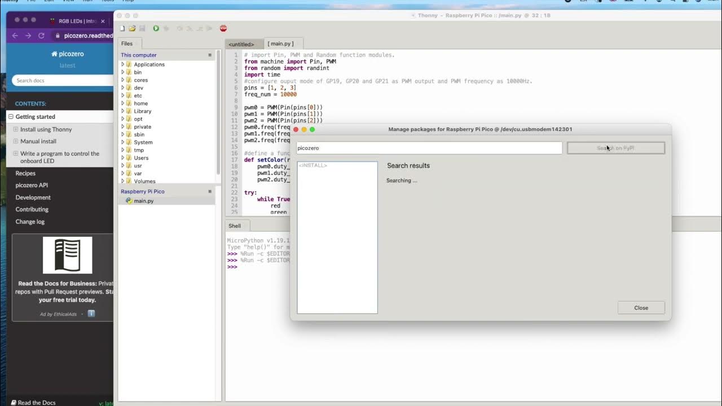
Task: Open the This computer panel menu icon
Action: click(210, 55)
